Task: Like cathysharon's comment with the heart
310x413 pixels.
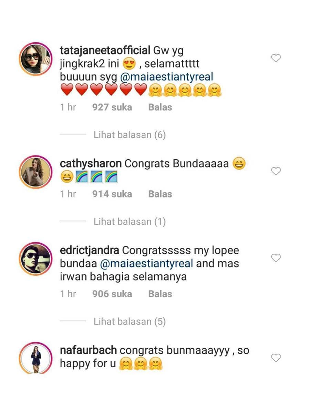Action: coord(276,171)
